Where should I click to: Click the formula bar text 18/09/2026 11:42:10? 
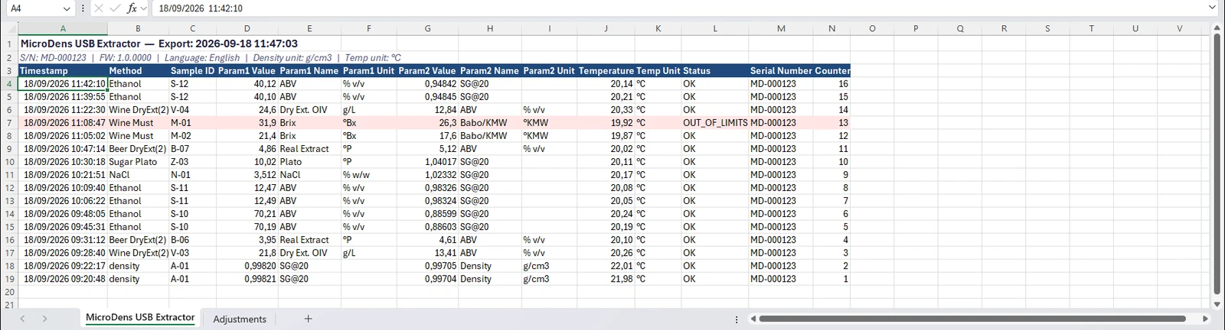pyautogui.click(x=201, y=8)
